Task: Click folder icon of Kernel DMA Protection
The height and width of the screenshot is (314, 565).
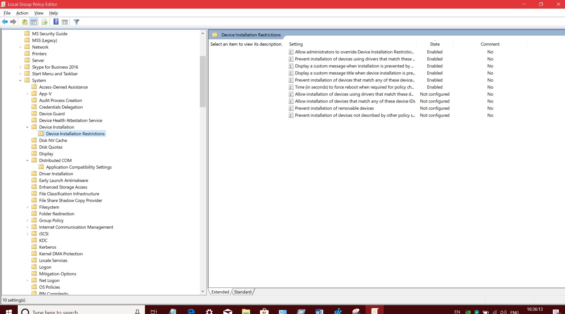Action: pyautogui.click(x=34, y=254)
